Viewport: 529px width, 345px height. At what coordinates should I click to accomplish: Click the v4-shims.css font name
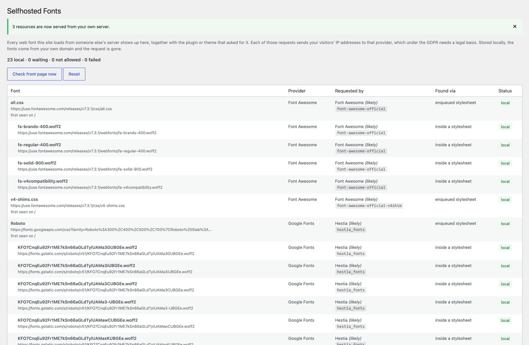point(24,199)
